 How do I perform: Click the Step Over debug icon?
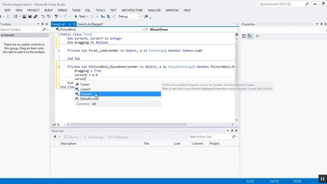point(108,16)
